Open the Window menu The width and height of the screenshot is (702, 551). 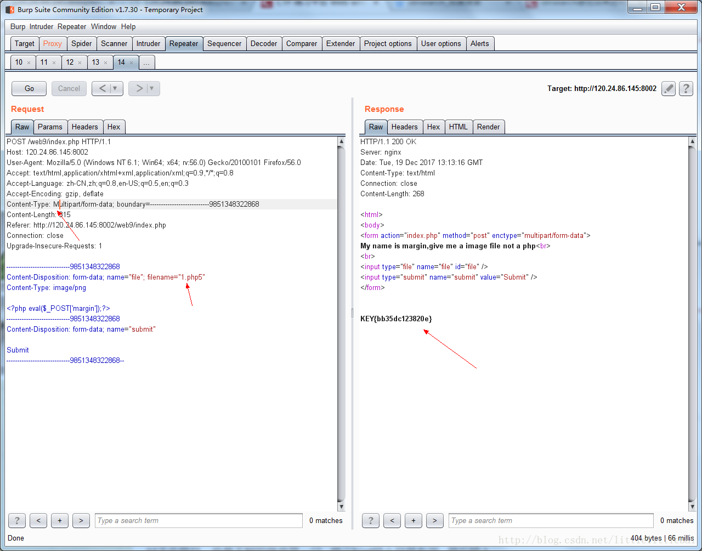tap(104, 26)
